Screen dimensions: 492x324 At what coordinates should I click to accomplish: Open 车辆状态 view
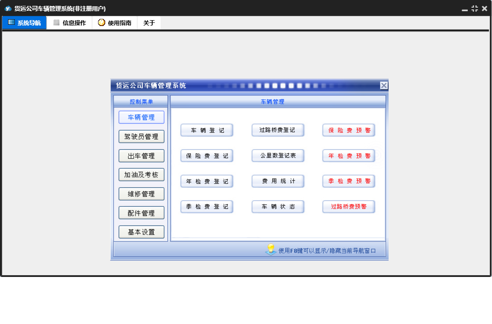point(278,207)
